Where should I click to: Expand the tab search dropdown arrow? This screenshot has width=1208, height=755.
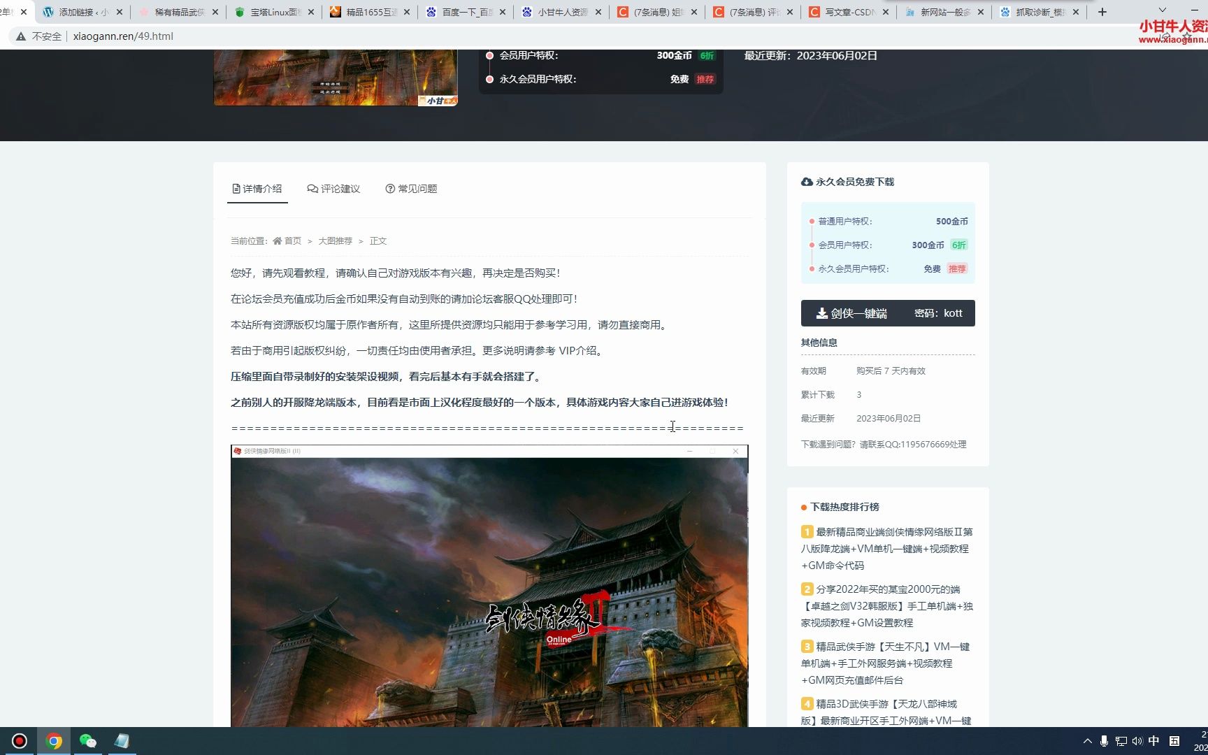(x=1162, y=10)
